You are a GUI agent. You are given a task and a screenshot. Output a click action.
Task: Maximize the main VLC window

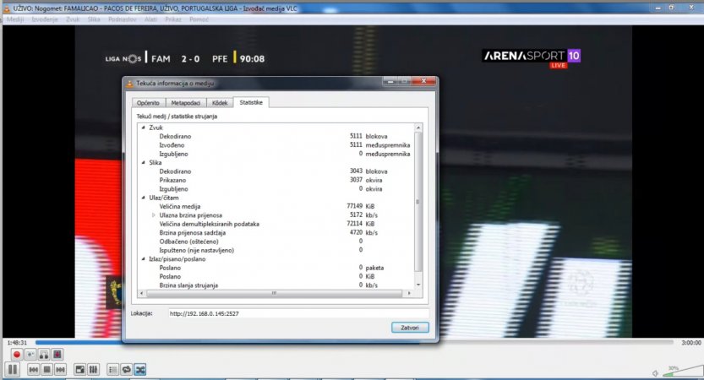[x=672, y=8]
